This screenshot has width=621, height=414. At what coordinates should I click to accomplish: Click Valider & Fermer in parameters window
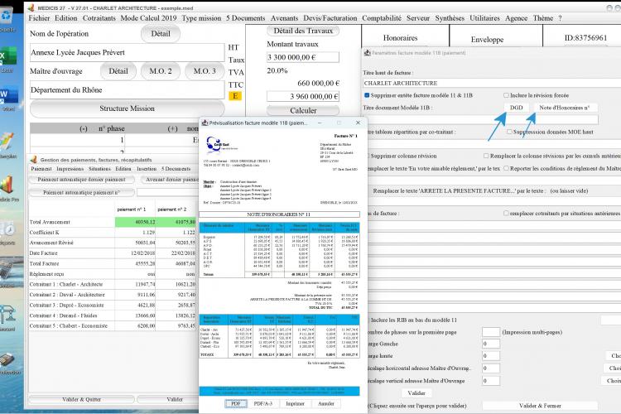click(x=540, y=406)
